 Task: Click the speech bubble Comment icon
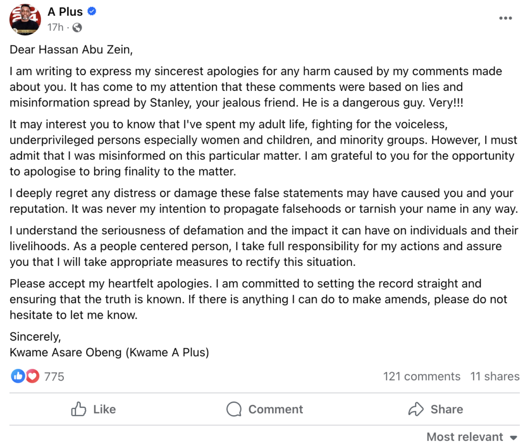(234, 409)
